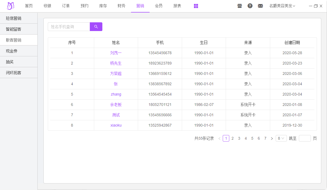Open customer link 余老板
The image size is (327, 190).
click(x=116, y=105)
